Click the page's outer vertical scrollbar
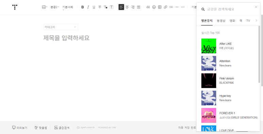The height and width of the screenshot is (134, 263). 262,50
